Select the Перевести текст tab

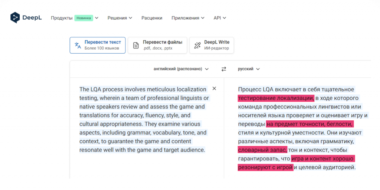tap(98, 45)
